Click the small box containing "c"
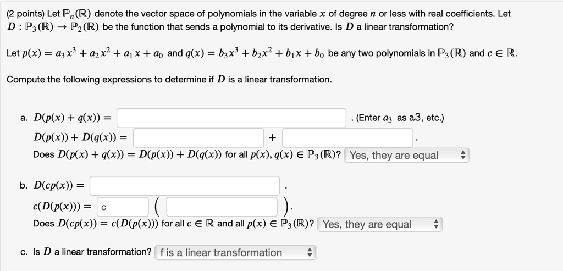Viewport: 563px width, 271px height. click(122, 207)
